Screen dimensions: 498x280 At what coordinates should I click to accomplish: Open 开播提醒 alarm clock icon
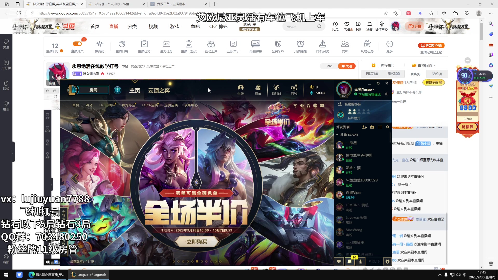click(300, 47)
